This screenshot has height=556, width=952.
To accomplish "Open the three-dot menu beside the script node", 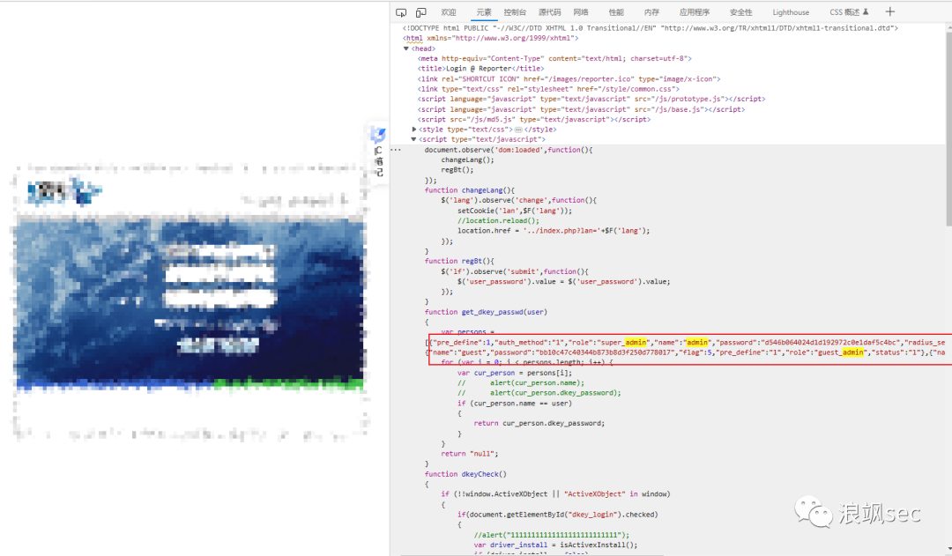I will [396, 149].
